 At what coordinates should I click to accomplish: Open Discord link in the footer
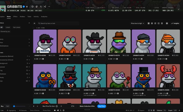click(55, 110)
